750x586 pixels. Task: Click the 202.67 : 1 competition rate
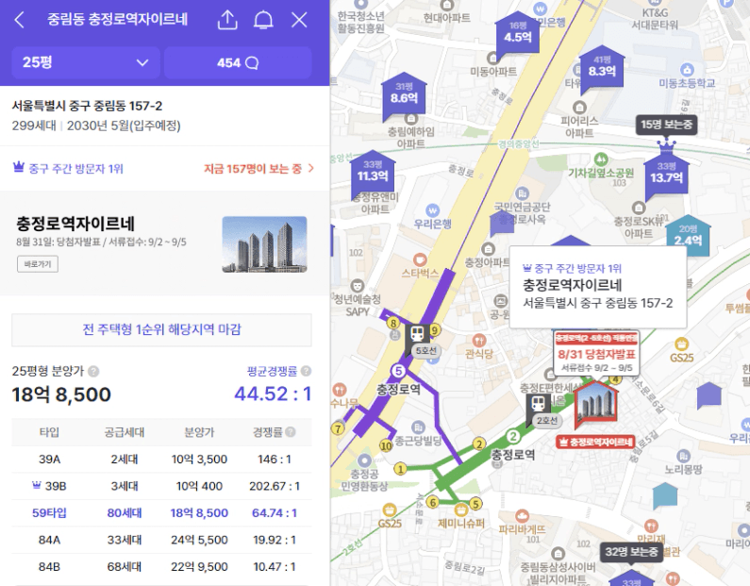pyautogui.click(x=275, y=486)
